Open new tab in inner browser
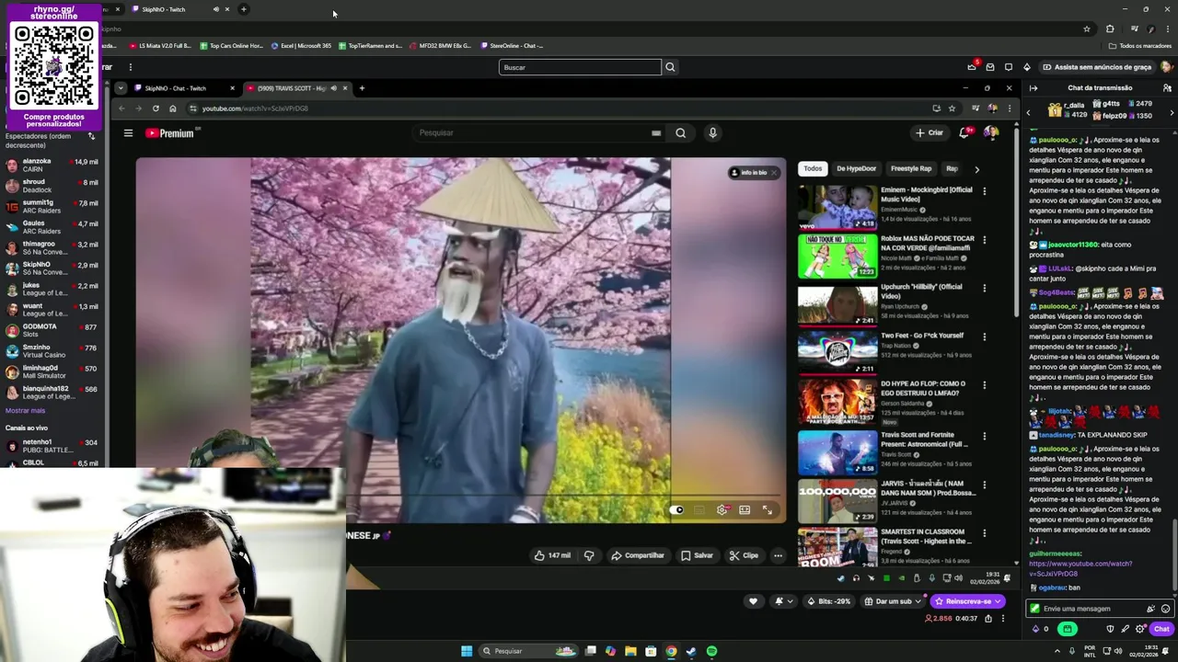The height and width of the screenshot is (662, 1178). pos(362,88)
